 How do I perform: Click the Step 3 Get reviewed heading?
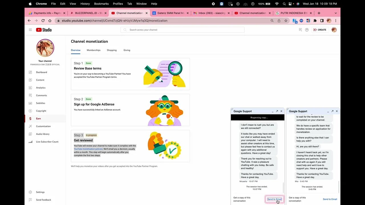pos(83,140)
